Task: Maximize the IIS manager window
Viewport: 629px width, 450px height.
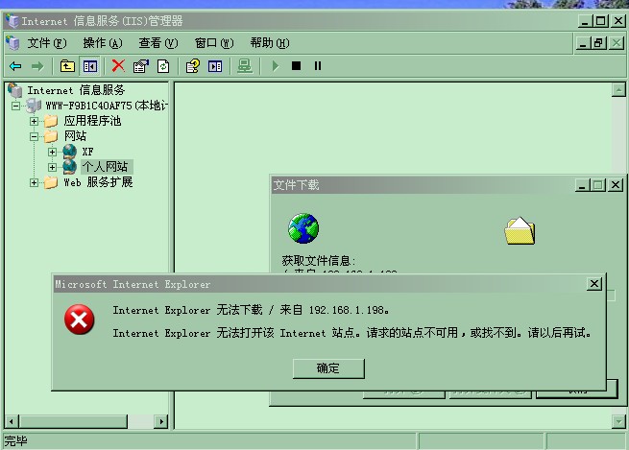Action: click(601, 21)
